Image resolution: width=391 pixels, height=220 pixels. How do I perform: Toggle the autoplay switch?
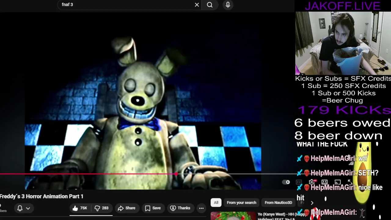coord(286,182)
